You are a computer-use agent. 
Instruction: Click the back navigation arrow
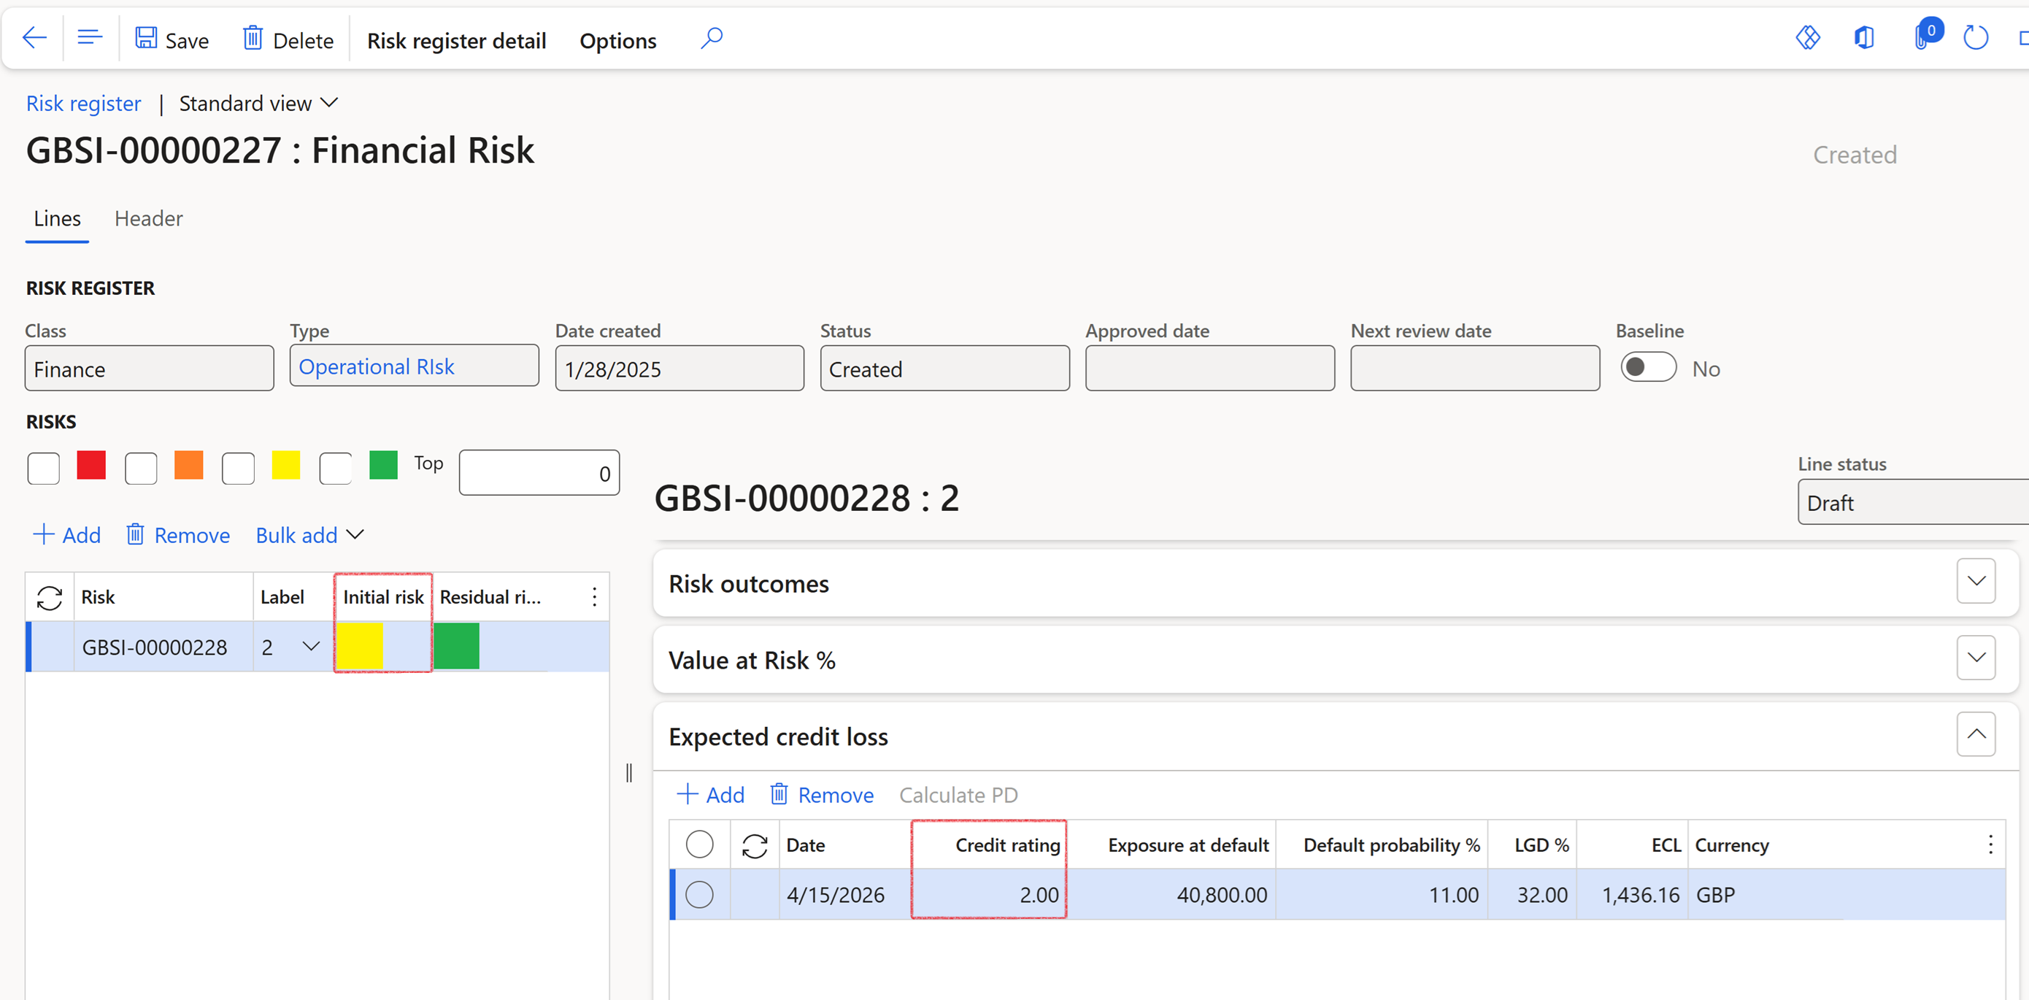click(x=33, y=37)
